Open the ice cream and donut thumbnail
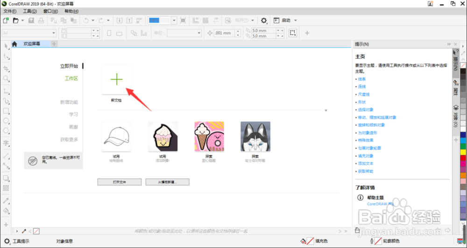Image resolution: width=467 pixels, height=248 pixels. tap(209, 137)
